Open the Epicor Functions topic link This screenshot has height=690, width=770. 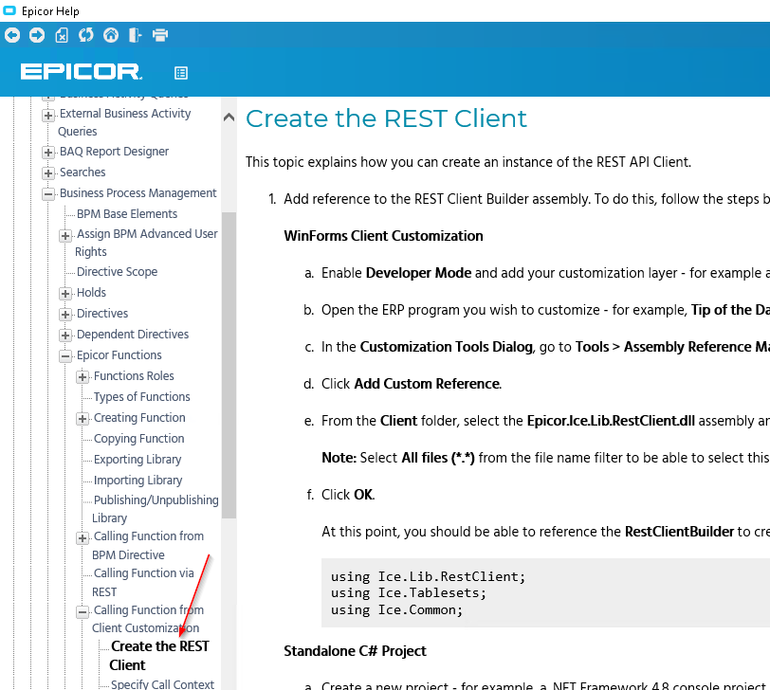click(119, 355)
